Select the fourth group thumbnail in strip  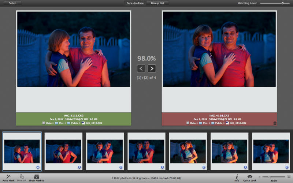point(146,152)
